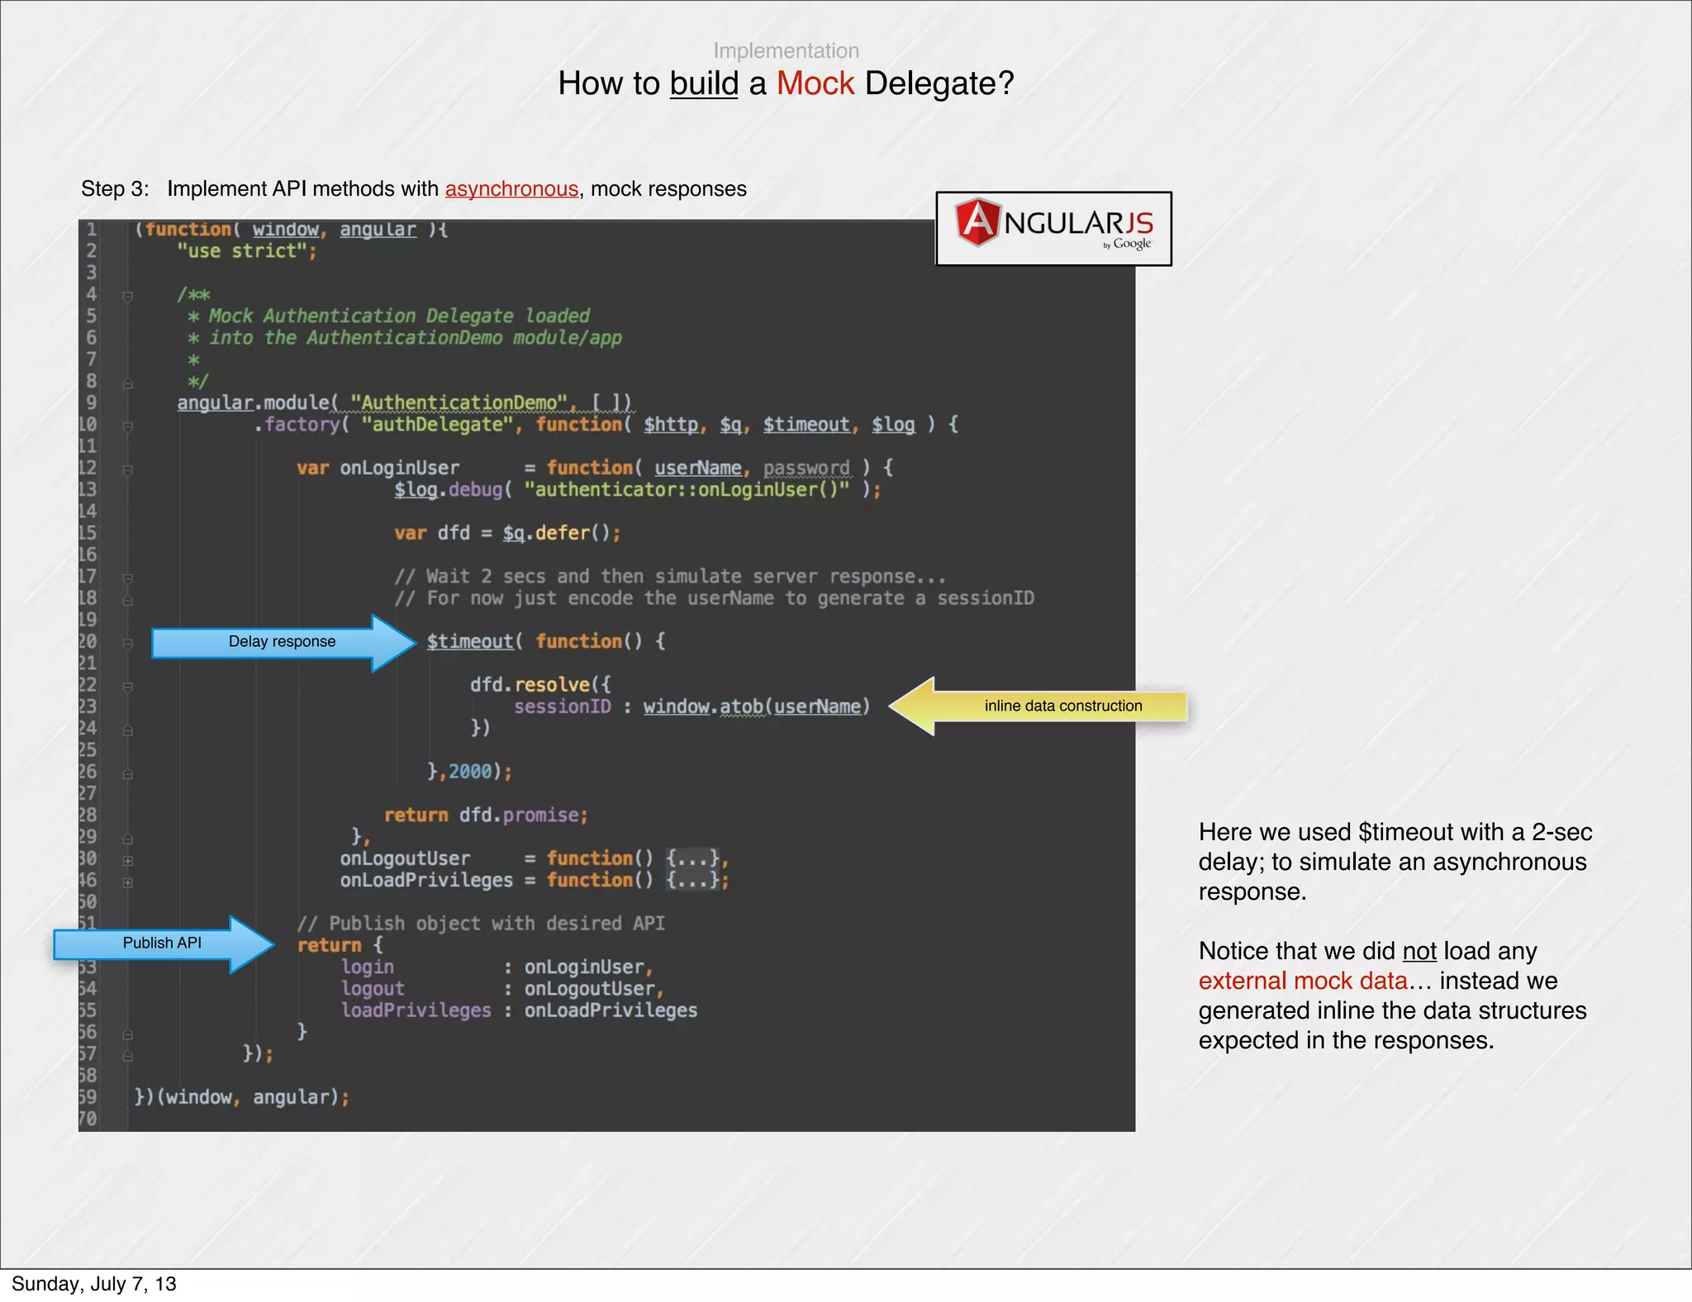
Task: Click sessionID property on line 23
Action: pos(563,706)
